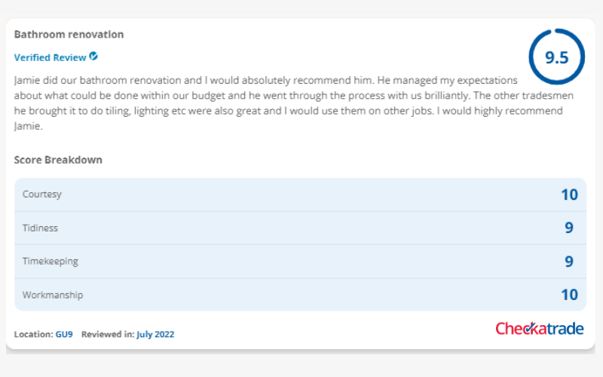Click the review text paragraph
This screenshot has height=377, width=603.
tap(294, 103)
